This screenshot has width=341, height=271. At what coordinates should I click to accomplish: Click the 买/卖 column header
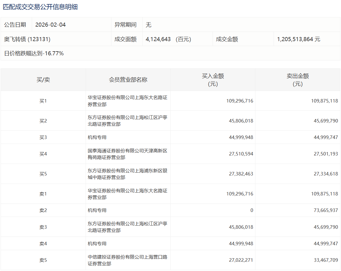tap(43, 80)
